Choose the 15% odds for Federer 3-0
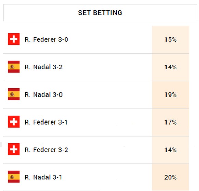This screenshot has height=191, width=199. coord(171,40)
